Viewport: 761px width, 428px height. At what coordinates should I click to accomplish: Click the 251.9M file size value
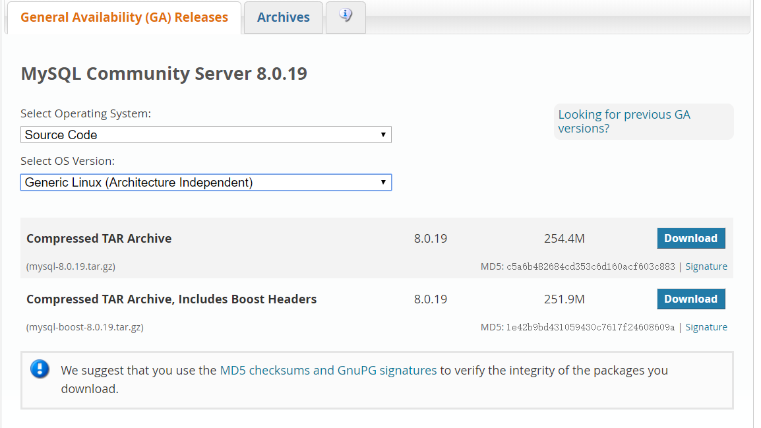[564, 299]
